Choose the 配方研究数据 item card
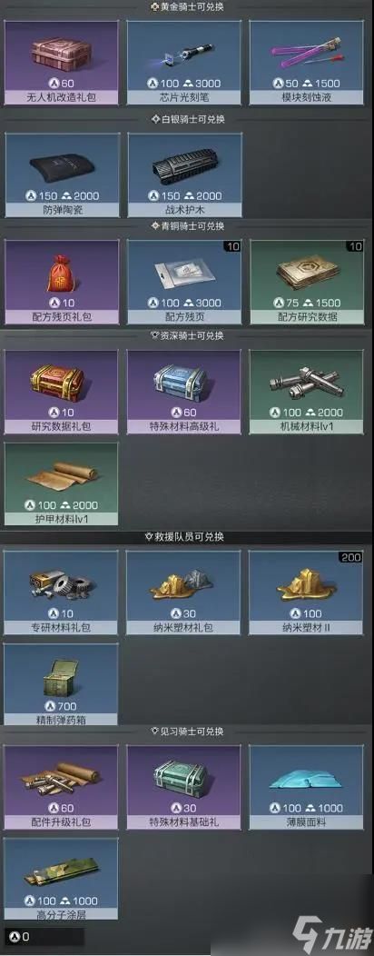Image resolution: width=374 pixels, height=956 pixels. point(307,282)
